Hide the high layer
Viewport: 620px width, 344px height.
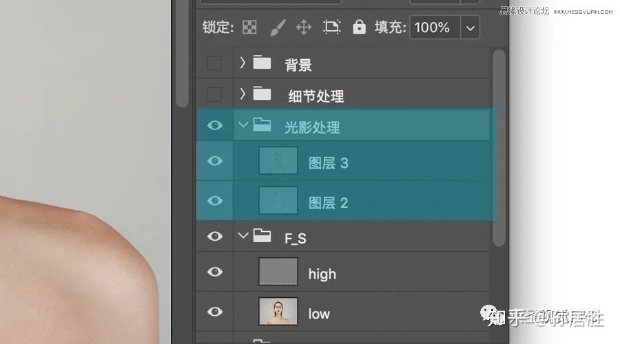215,272
